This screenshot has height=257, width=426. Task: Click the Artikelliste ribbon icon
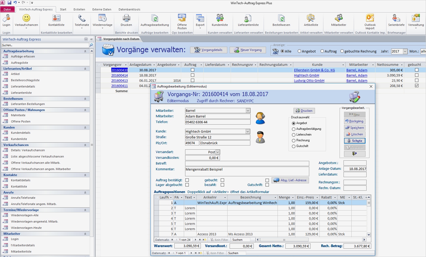tap(311, 18)
